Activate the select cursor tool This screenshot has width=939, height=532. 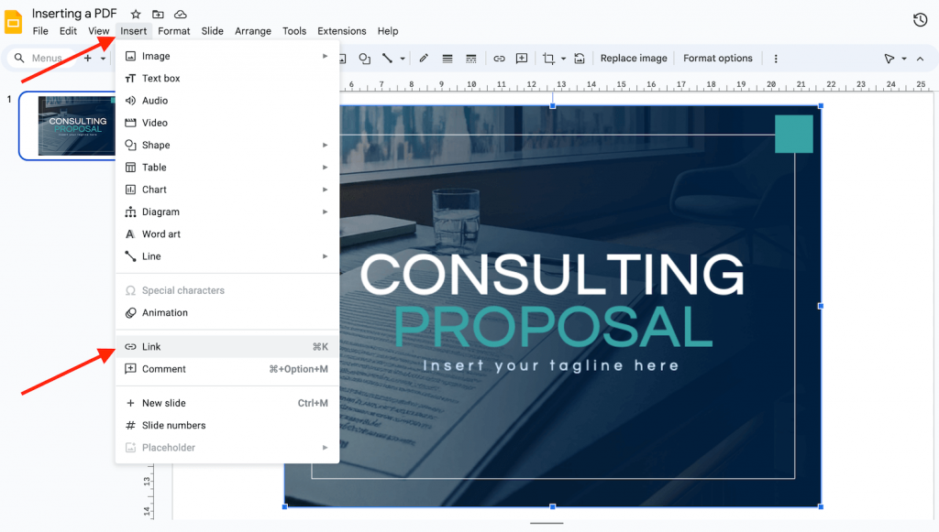point(888,58)
